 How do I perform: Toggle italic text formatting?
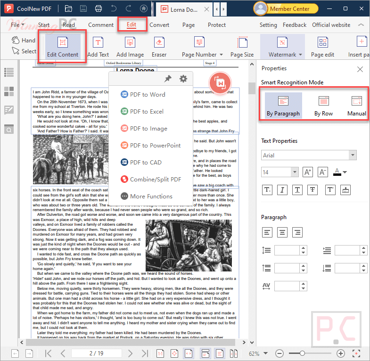click(x=282, y=190)
